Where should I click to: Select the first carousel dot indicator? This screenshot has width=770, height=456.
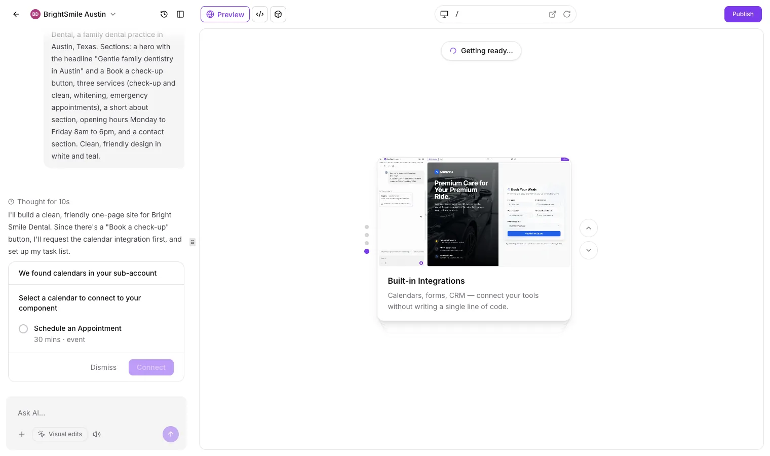[x=367, y=227]
